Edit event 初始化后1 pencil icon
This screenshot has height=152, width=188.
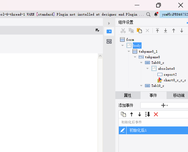123,130
